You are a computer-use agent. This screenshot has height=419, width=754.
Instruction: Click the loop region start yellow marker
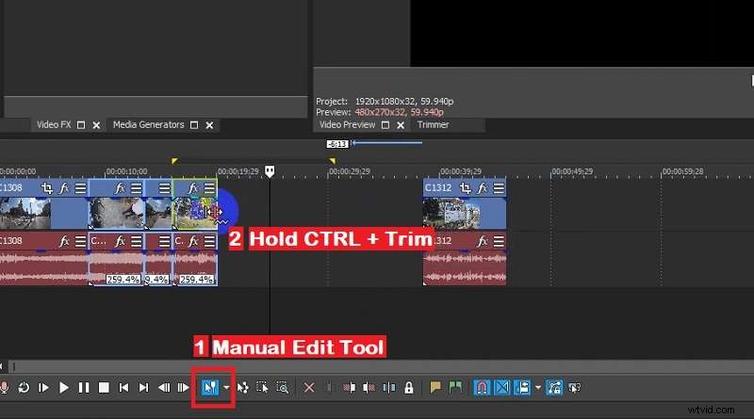click(x=174, y=161)
